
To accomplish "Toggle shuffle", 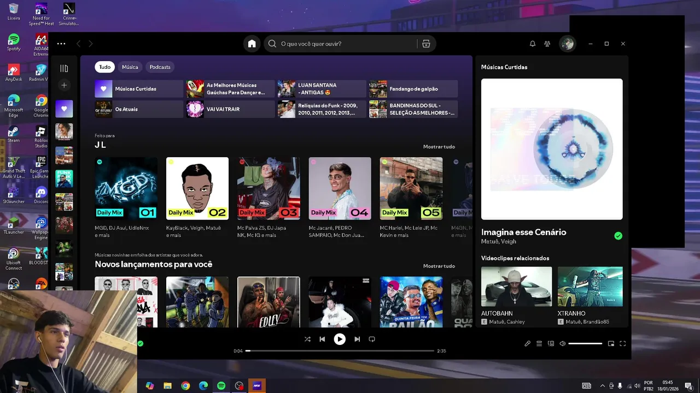I will click(x=307, y=339).
